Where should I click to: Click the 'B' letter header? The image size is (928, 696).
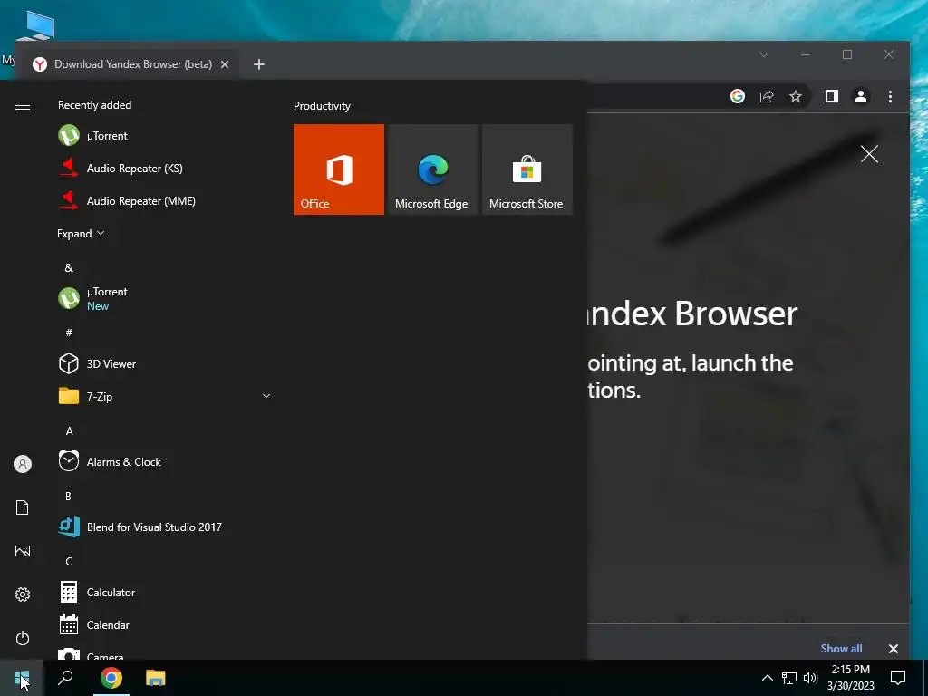pyautogui.click(x=68, y=496)
